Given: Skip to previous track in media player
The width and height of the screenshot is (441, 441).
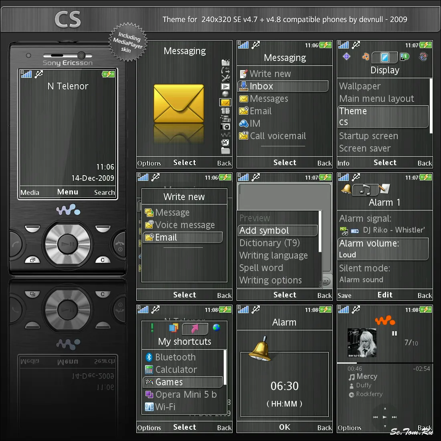Looking at the screenshot, I should tap(376, 417).
